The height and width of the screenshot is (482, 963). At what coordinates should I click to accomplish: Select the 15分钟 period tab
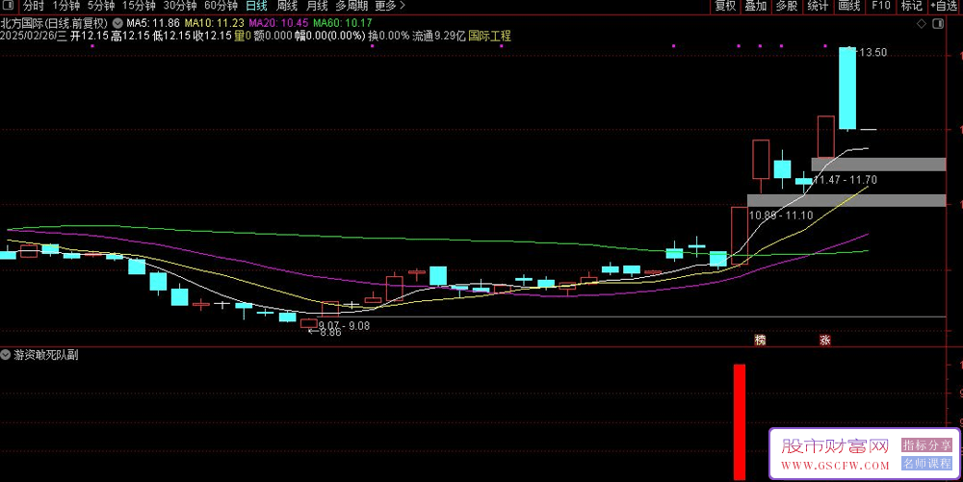click(138, 6)
